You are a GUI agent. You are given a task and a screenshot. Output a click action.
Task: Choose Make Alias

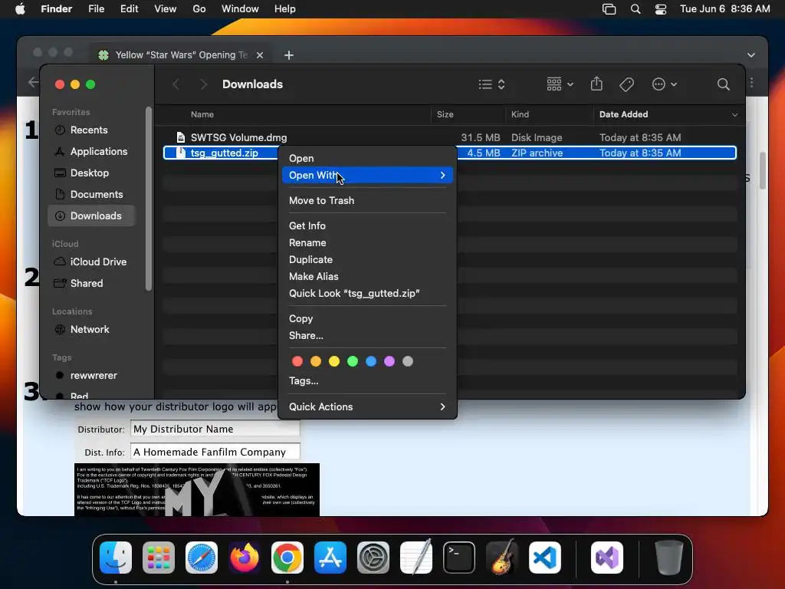[x=367, y=276]
